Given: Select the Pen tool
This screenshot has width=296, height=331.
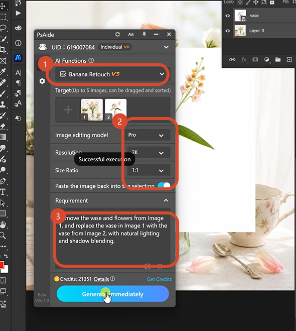Looking at the screenshot, I should (3, 181).
